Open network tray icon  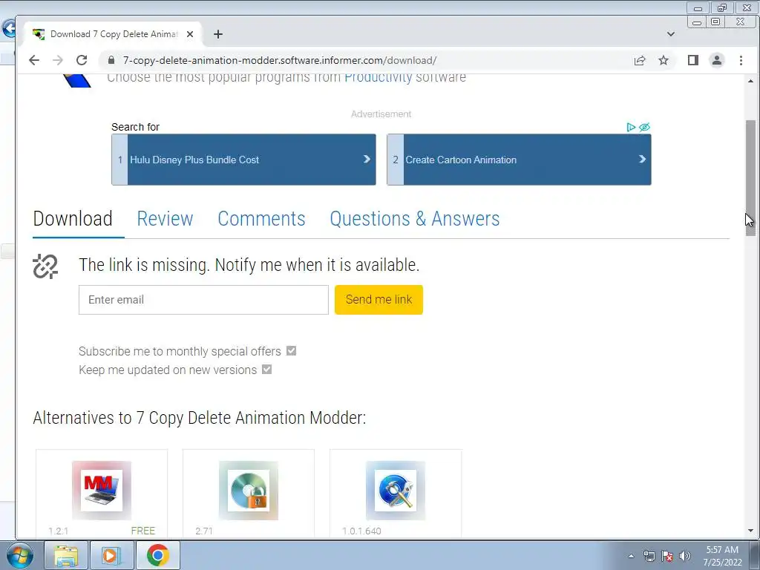point(649,556)
